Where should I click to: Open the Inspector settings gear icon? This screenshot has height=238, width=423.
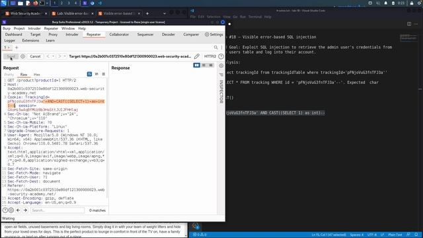pos(221,65)
